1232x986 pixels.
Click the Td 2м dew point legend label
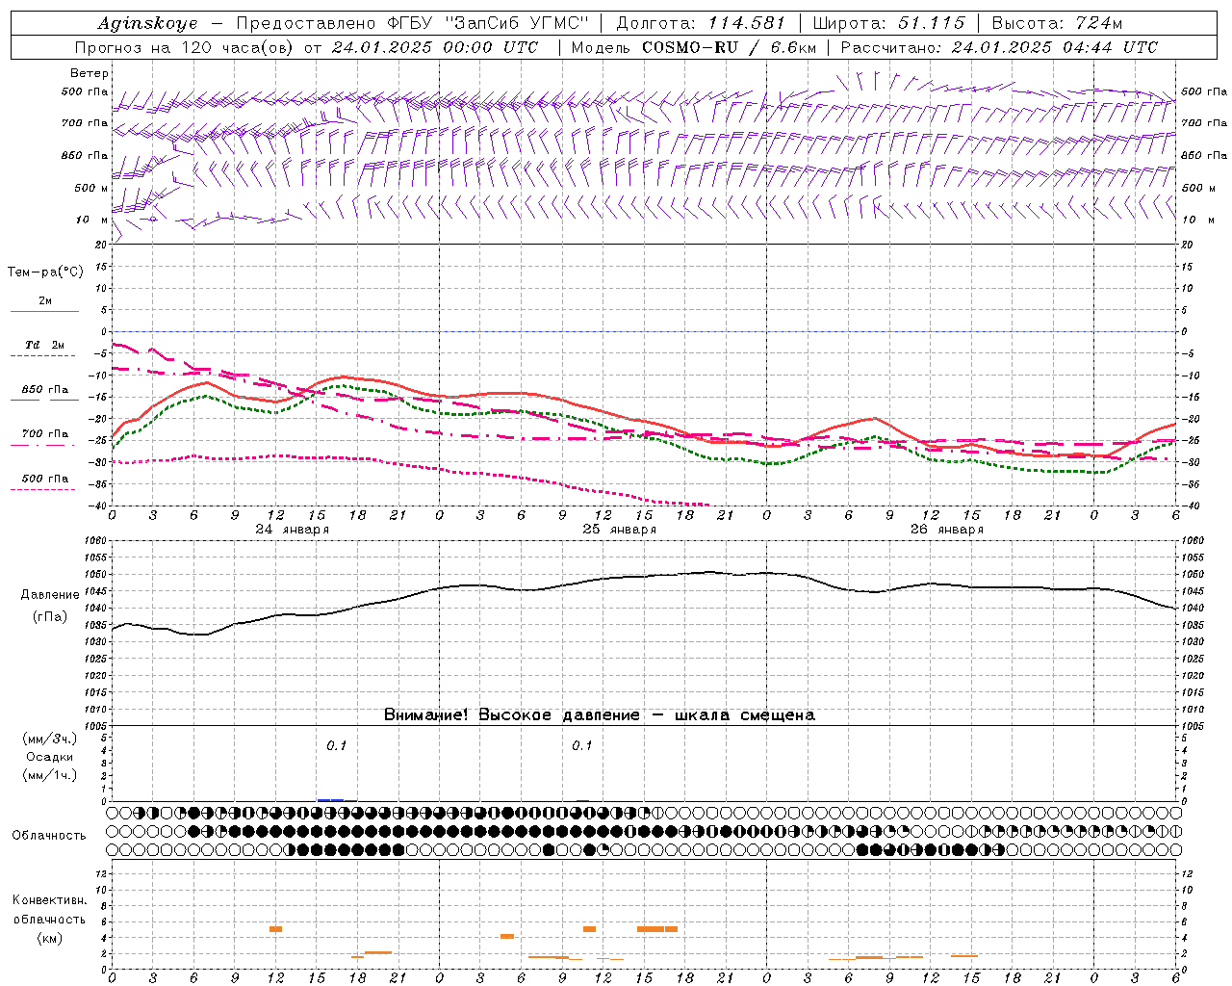(45, 345)
